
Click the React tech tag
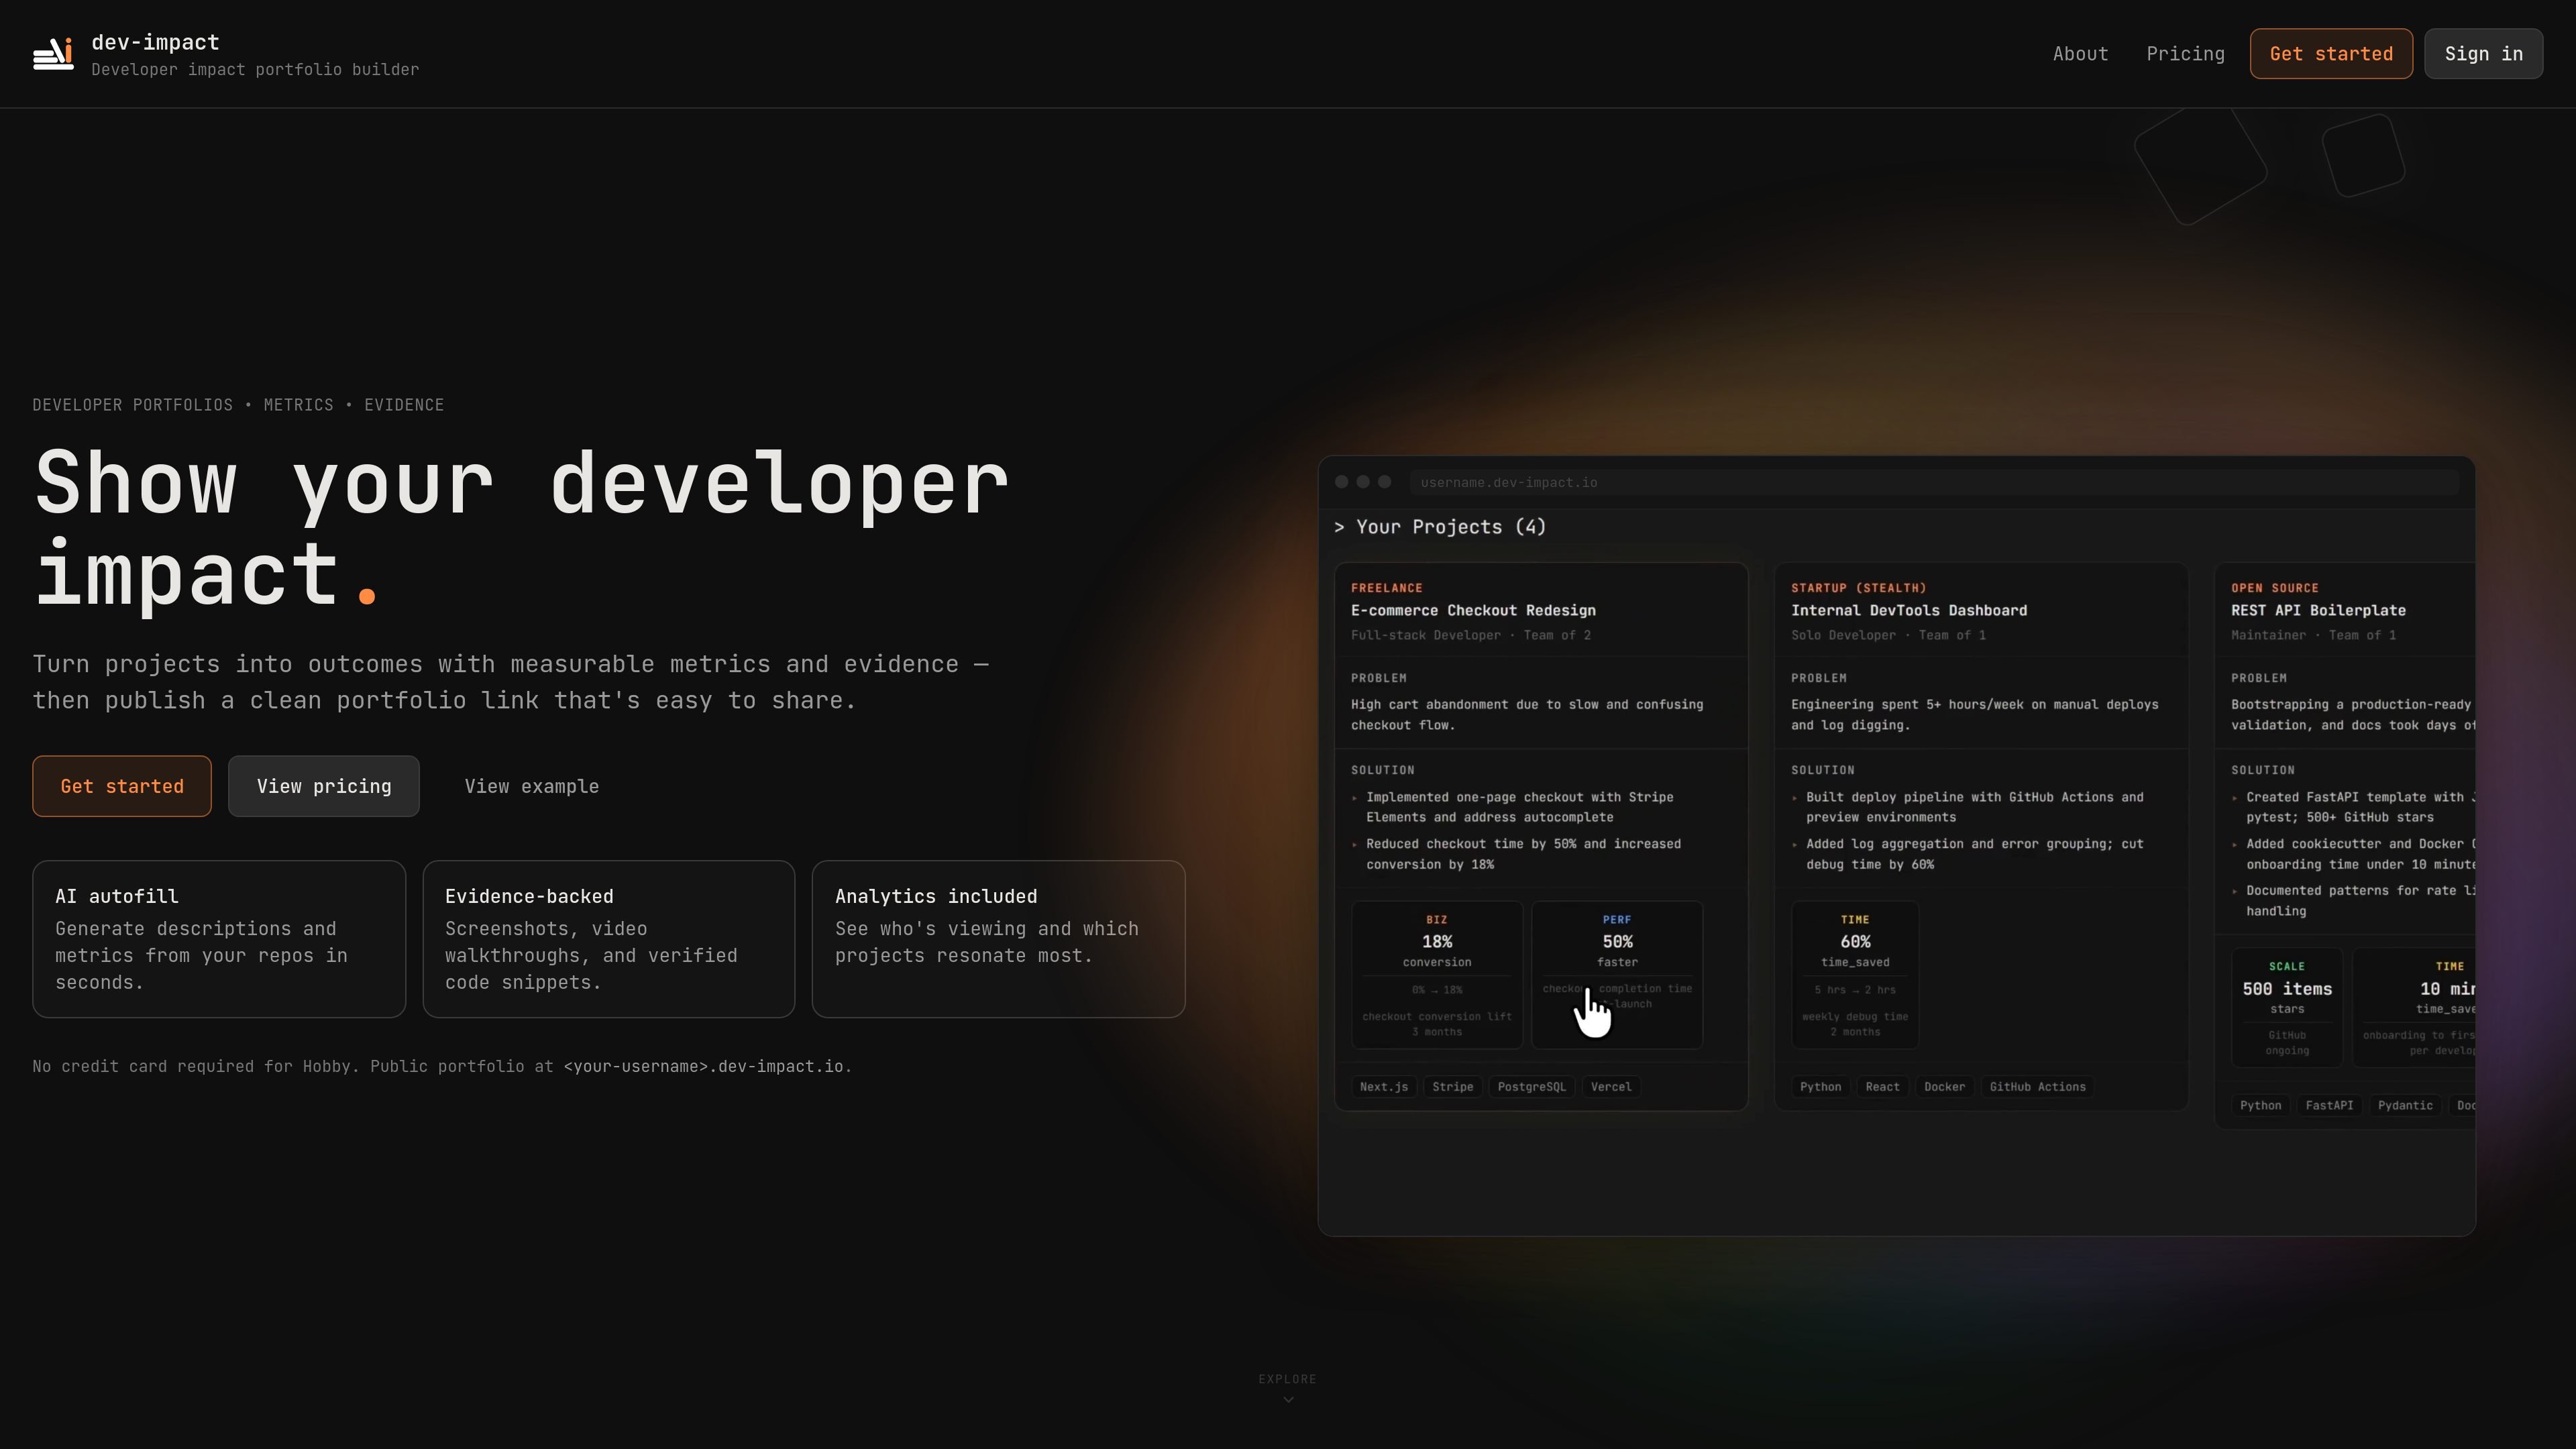(1882, 1087)
